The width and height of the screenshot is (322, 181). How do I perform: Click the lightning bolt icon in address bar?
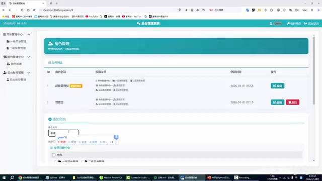point(186,10)
